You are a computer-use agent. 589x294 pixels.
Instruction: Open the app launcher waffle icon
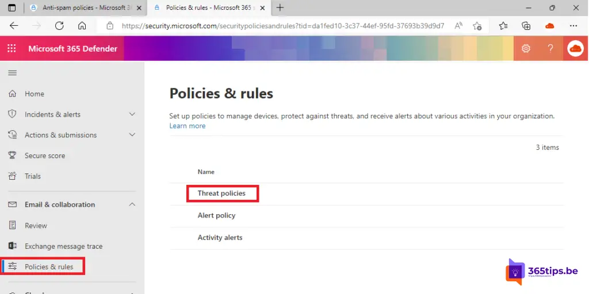click(x=12, y=48)
